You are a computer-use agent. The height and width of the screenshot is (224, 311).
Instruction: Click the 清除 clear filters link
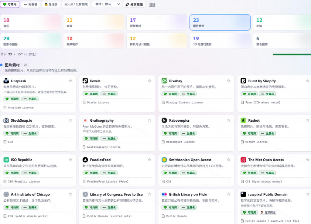click(152, 5)
